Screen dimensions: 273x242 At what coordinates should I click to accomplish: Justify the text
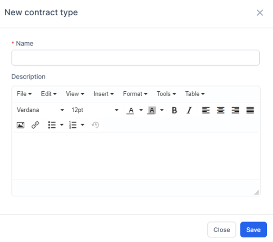click(250, 110)
